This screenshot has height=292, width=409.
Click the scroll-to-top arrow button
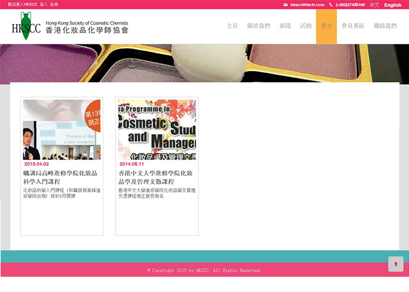396,264
